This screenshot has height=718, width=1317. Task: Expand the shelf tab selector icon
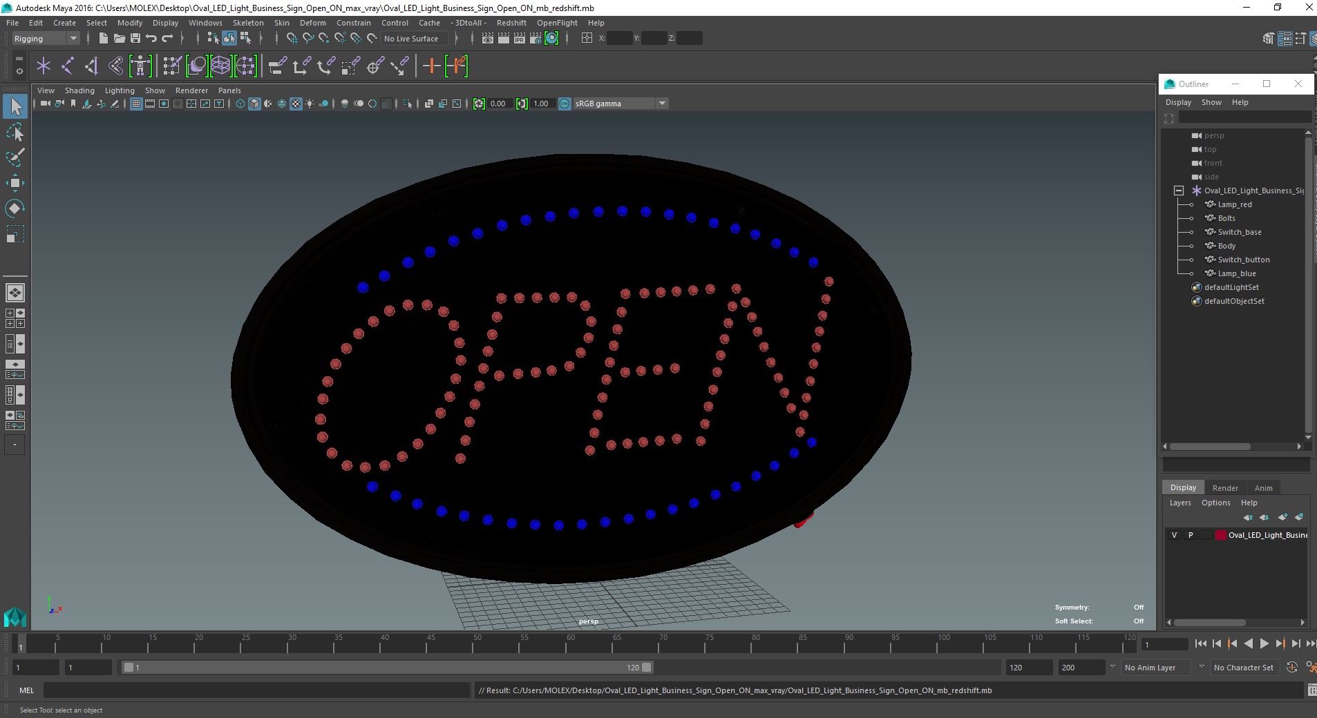click(x=19, y=59)
